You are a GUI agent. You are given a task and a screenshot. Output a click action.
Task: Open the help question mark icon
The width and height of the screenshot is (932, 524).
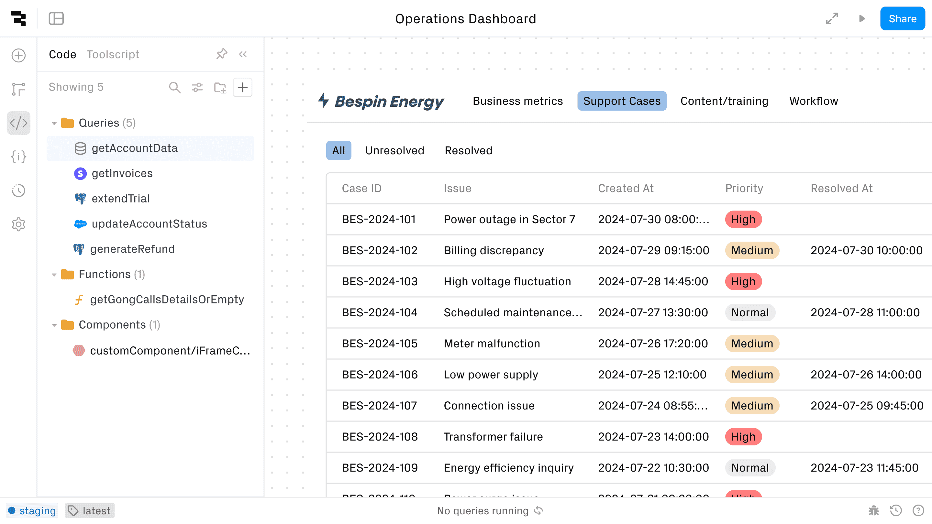tap(918, 510)
